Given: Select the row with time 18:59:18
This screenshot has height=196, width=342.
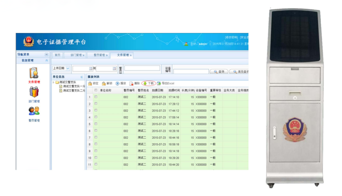Looking at the screenshot, I should coord(167,144).
